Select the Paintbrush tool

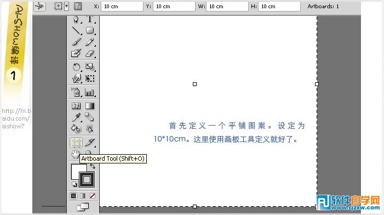76,42
